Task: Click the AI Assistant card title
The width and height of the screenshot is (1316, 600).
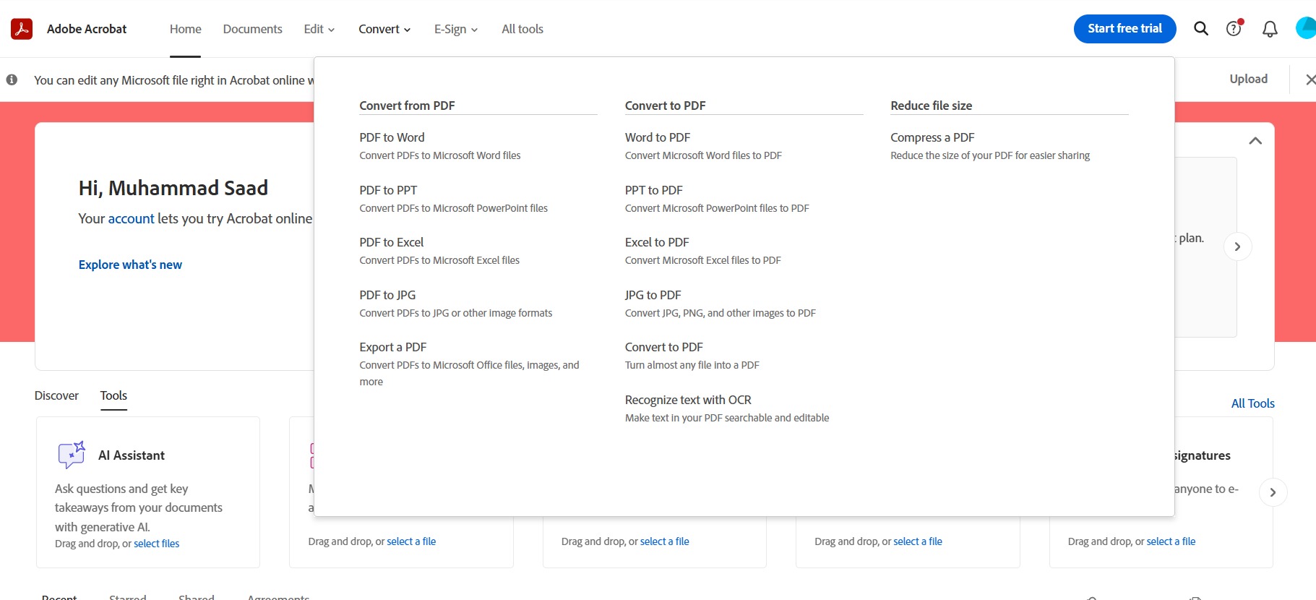Action: (x=132, y=455)
